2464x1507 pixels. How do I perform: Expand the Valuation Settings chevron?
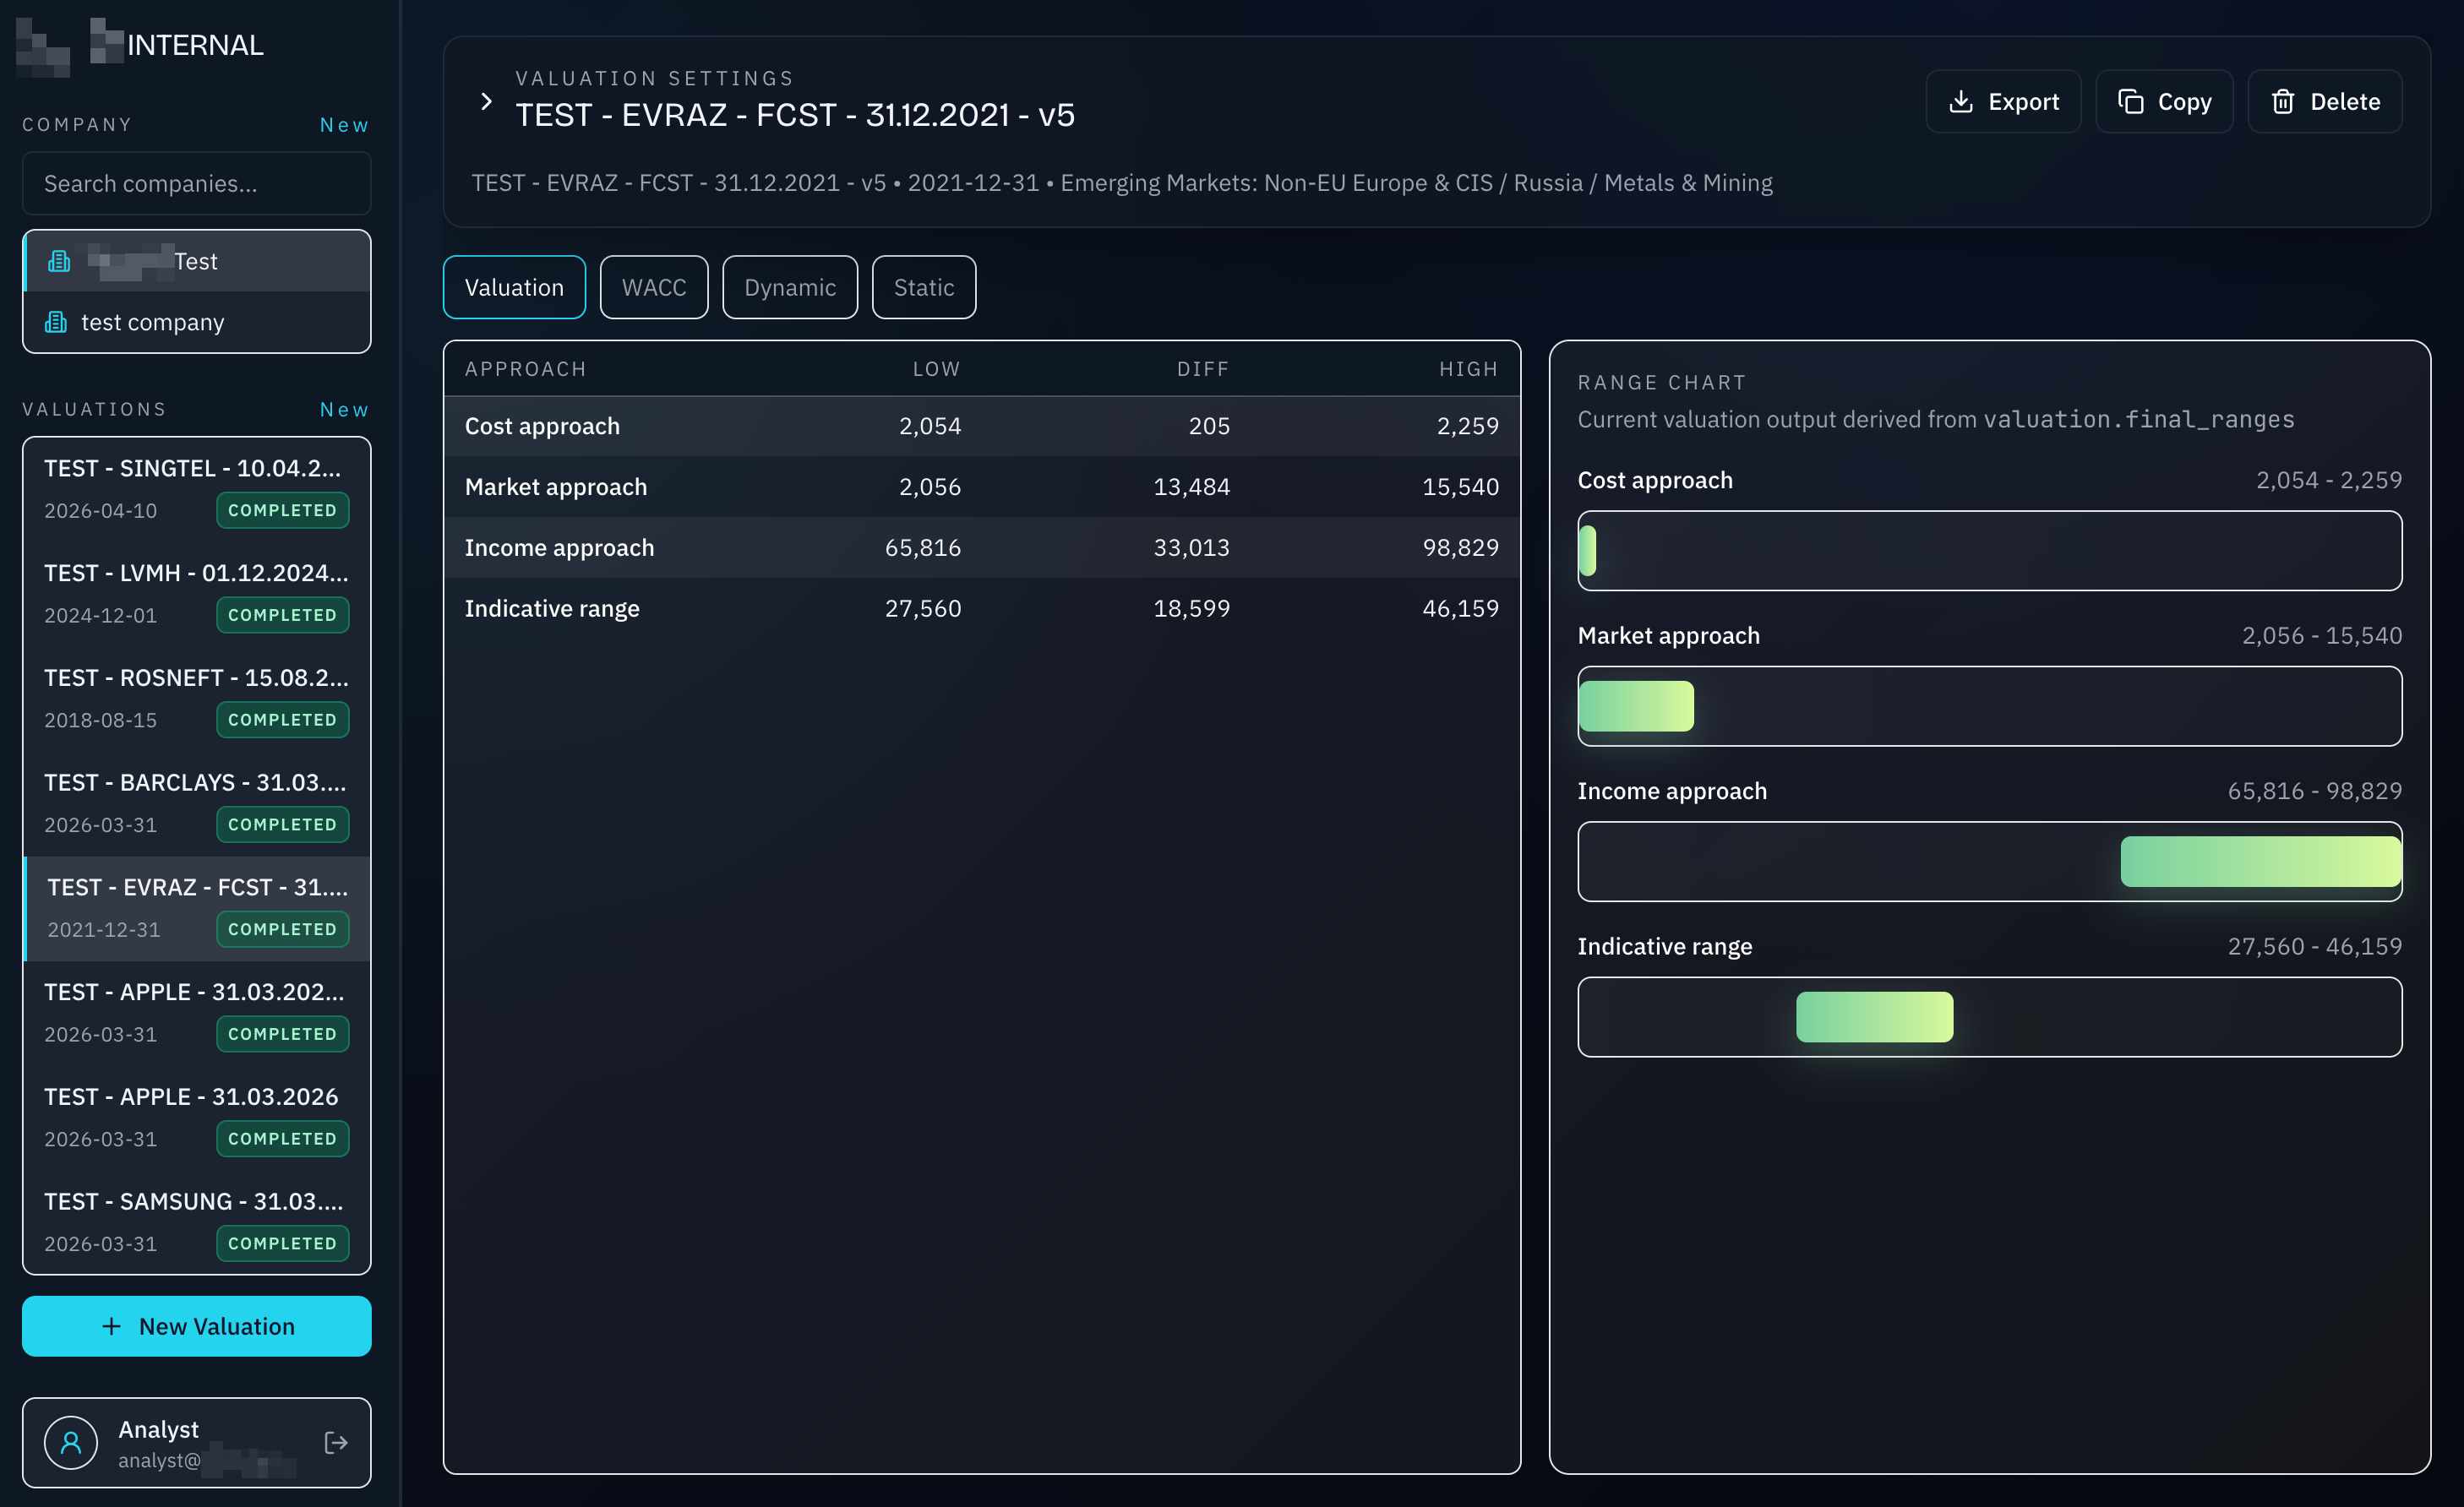486,102
